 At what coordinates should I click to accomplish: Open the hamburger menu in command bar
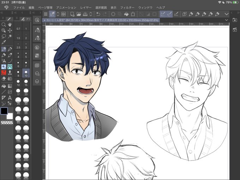pyautogui.click(x=46, y=14)
